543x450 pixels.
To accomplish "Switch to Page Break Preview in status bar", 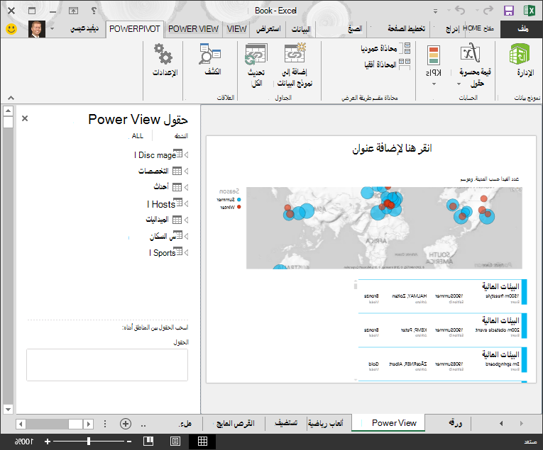I will tap(148, 441).
